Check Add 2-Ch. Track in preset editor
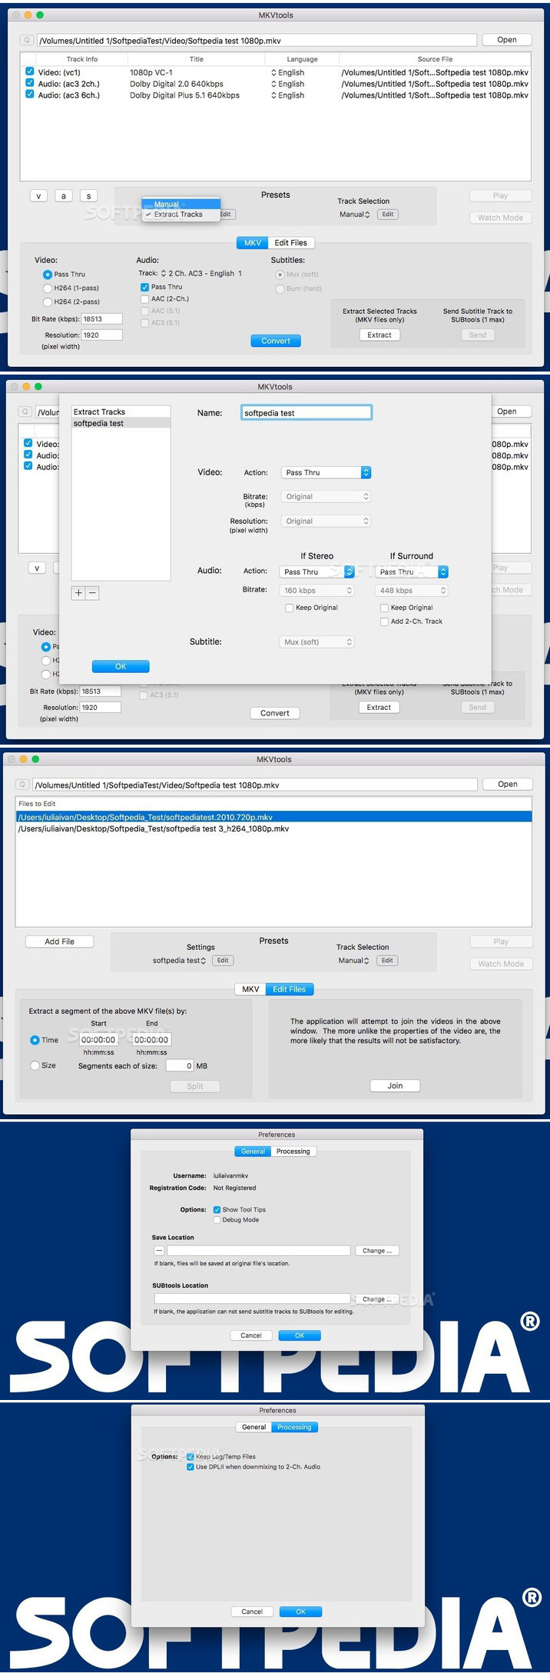Screen dimensions: 550x1680 click(x=384, y=622)
